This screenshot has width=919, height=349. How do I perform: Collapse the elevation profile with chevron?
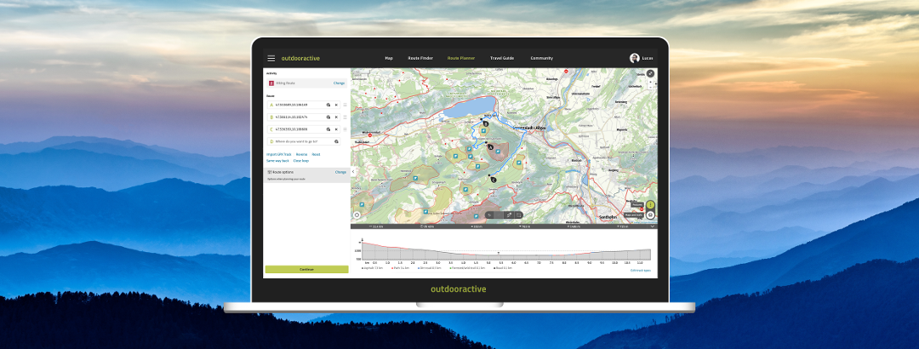[652, 227]
